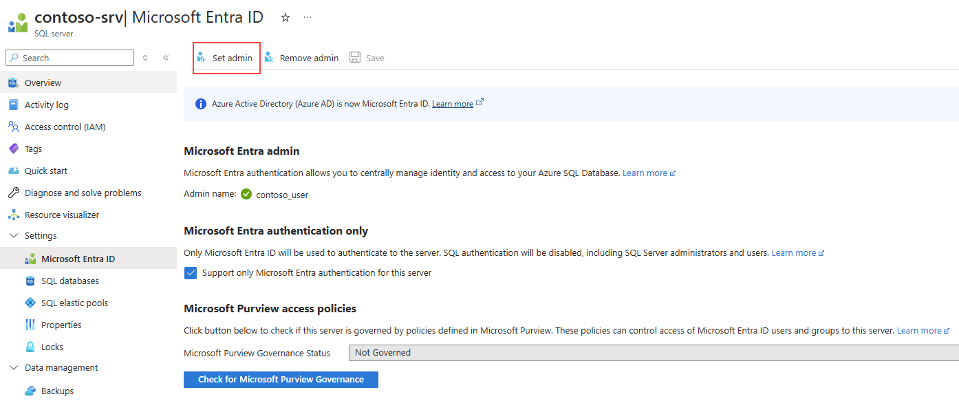Click the Locks padlock icon
Image resolution: width=959 pixels, height=401 pixels.
point(30,347)
